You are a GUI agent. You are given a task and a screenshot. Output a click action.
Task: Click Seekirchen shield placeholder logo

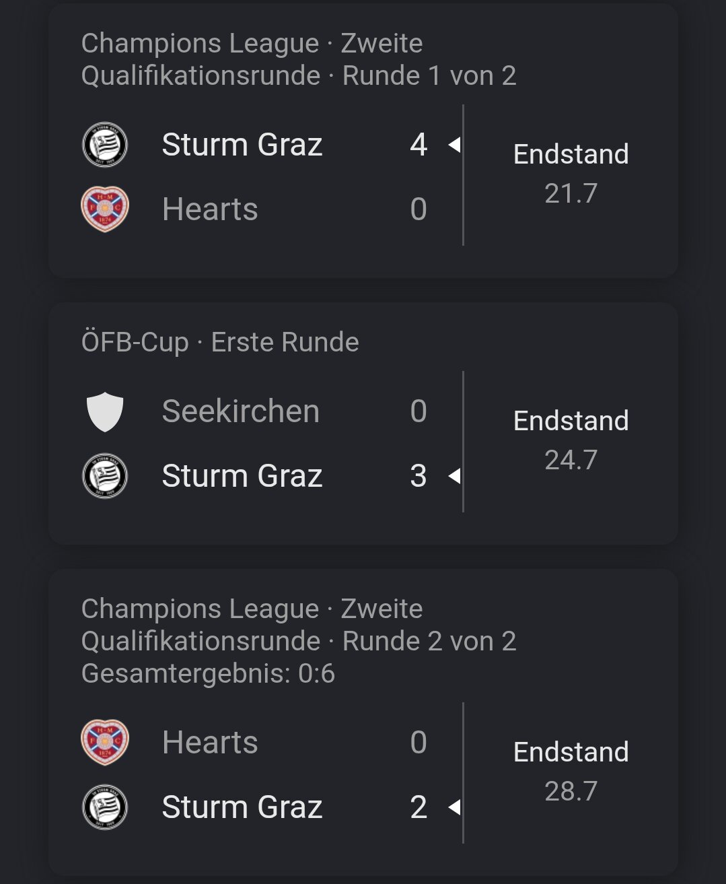tap(105, 412)
